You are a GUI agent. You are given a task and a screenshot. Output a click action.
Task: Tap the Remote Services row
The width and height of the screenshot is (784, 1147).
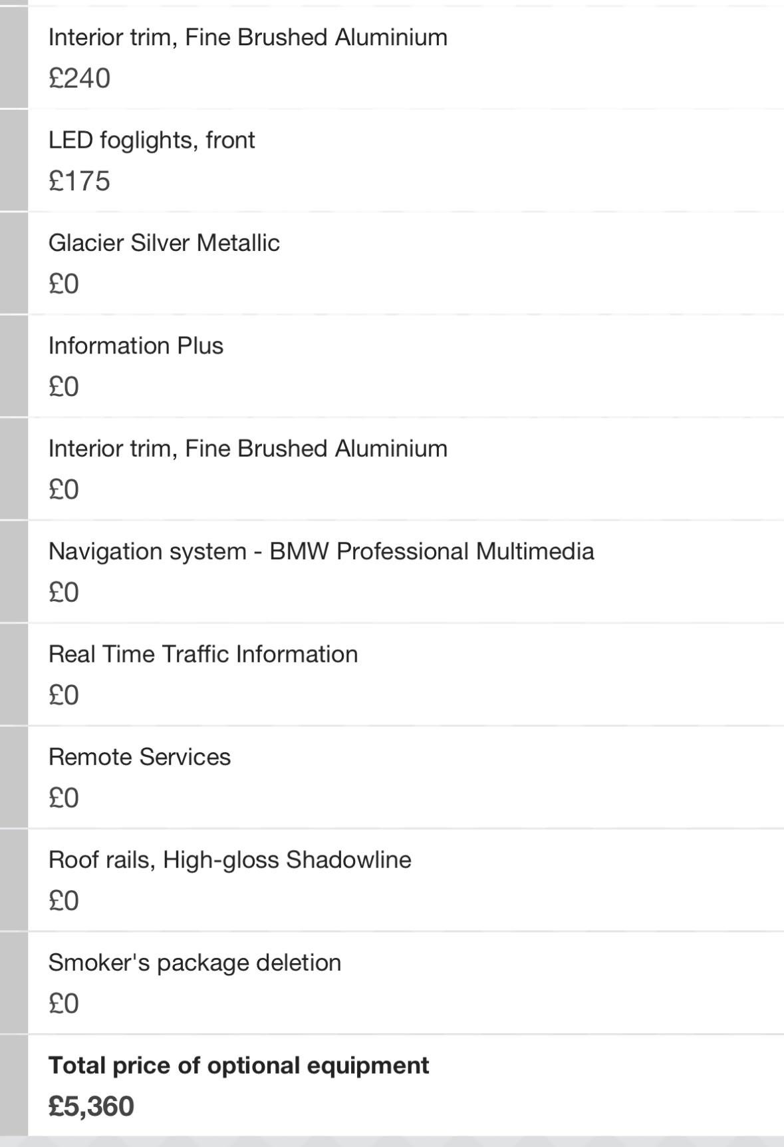tap(406, 778)
